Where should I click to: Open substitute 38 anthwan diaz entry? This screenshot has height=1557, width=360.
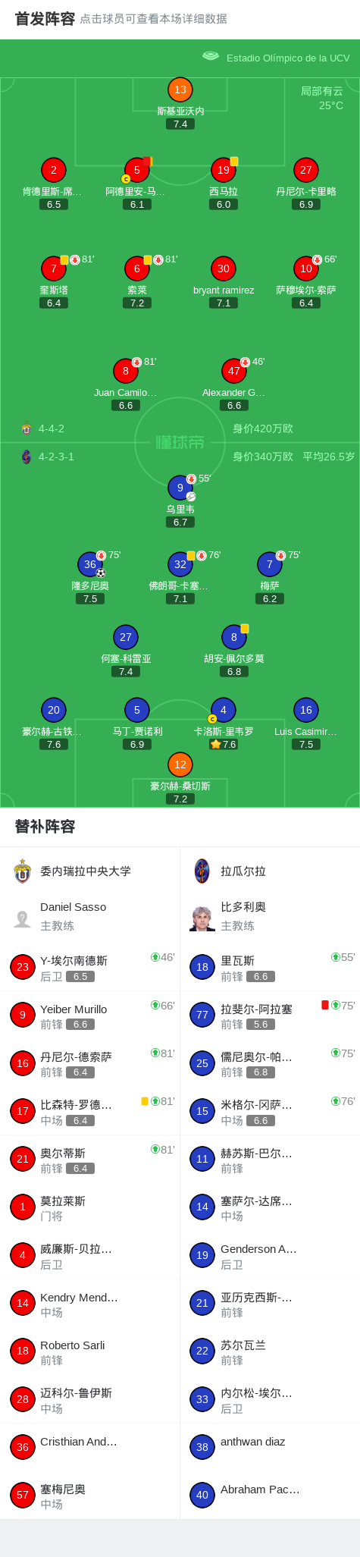(270, 1447)
